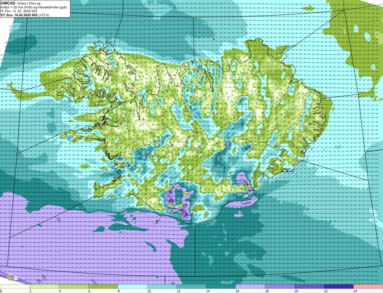383x293 pixels.
Task: Click the legend tick label '0'
Action: pyautogui.click(x=1, y=291)
